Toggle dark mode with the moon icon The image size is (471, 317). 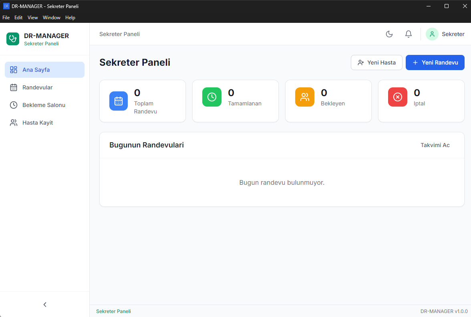[x=389, y=34]
